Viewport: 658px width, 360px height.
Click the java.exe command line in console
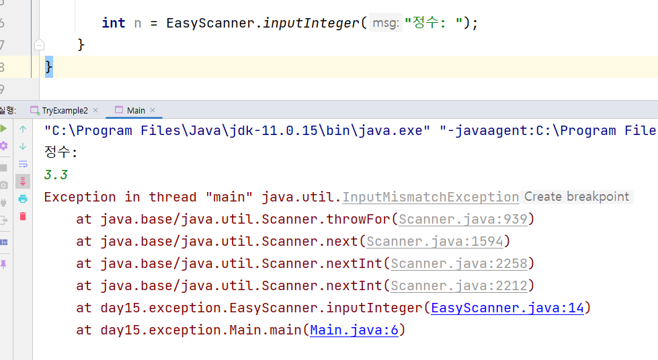point(350,130)
